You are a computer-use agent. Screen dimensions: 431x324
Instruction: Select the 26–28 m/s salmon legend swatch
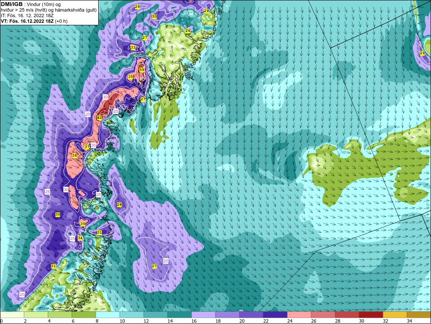pos(323,315)
